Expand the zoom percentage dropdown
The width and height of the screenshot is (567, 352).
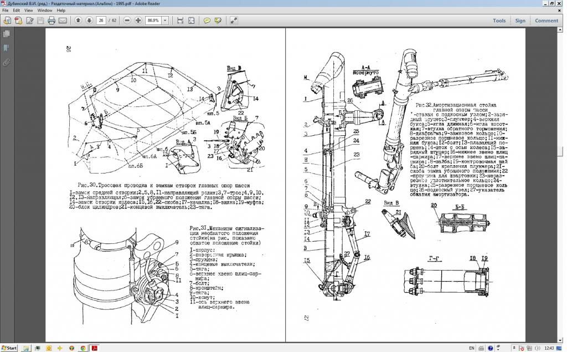click(x=165, y=21)
